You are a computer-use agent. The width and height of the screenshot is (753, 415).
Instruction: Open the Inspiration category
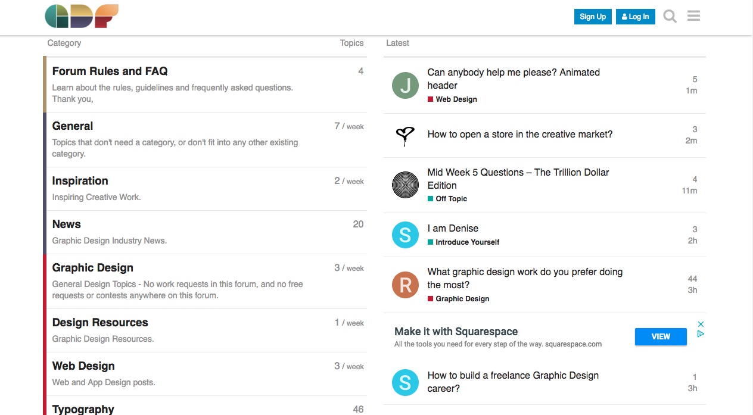pos(80,181)
